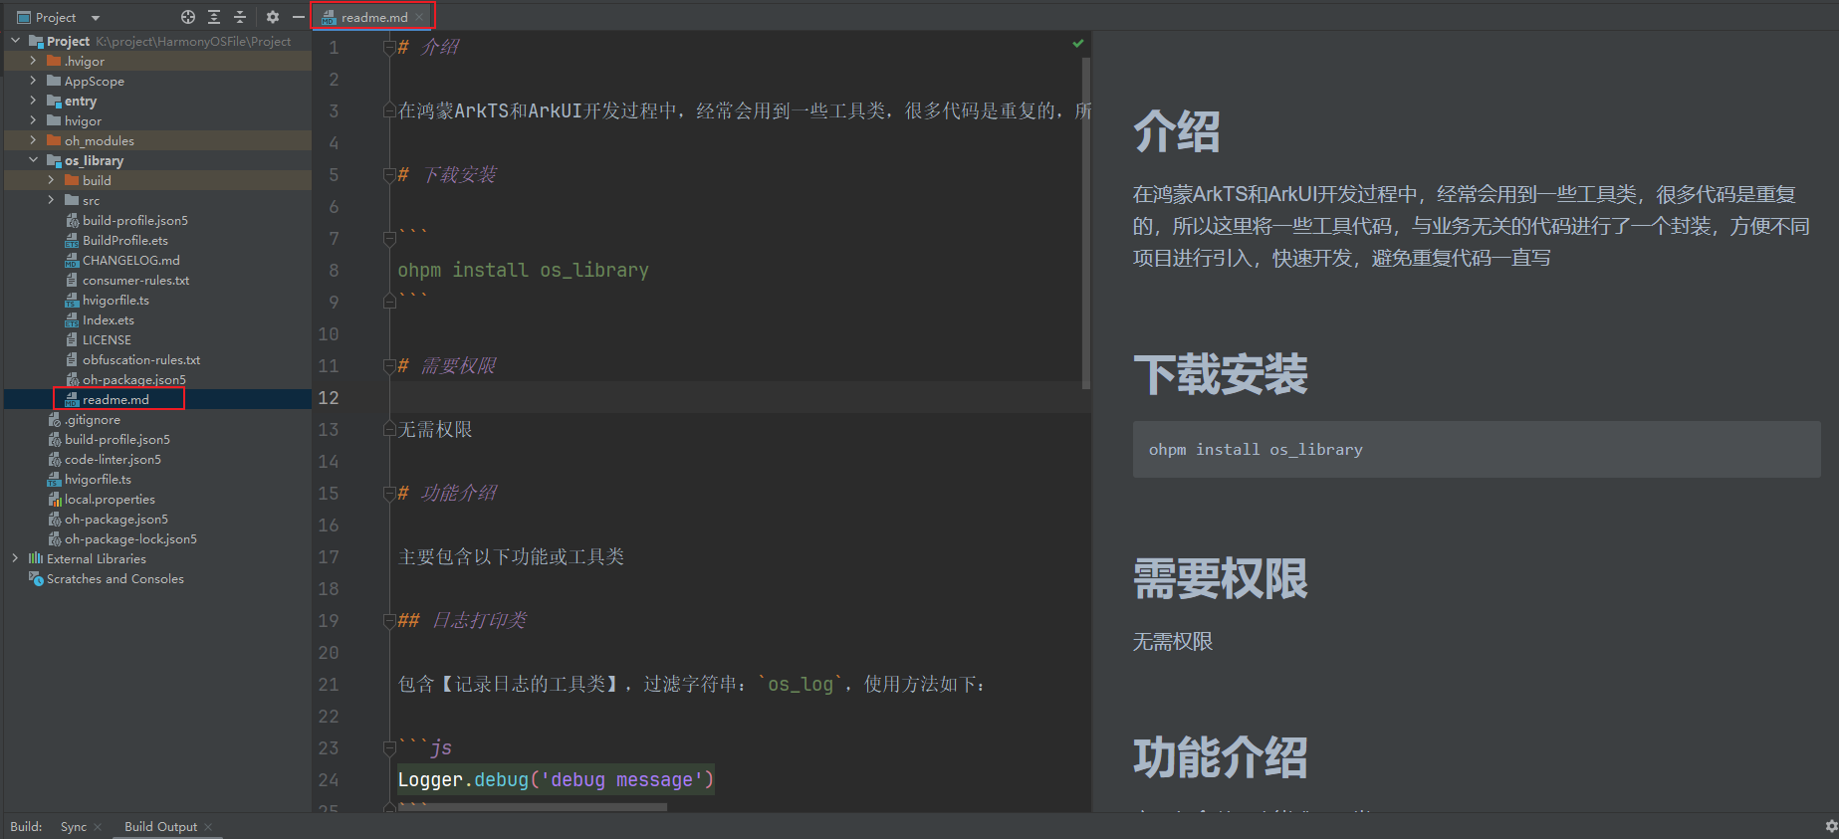Click the build-profile.json5 icon under os_library
This screenshot has height=839, width=1839.
coord(72,220)
